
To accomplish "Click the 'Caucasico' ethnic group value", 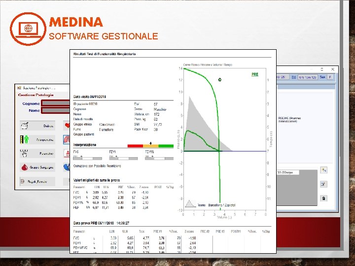I will point(107,125).
